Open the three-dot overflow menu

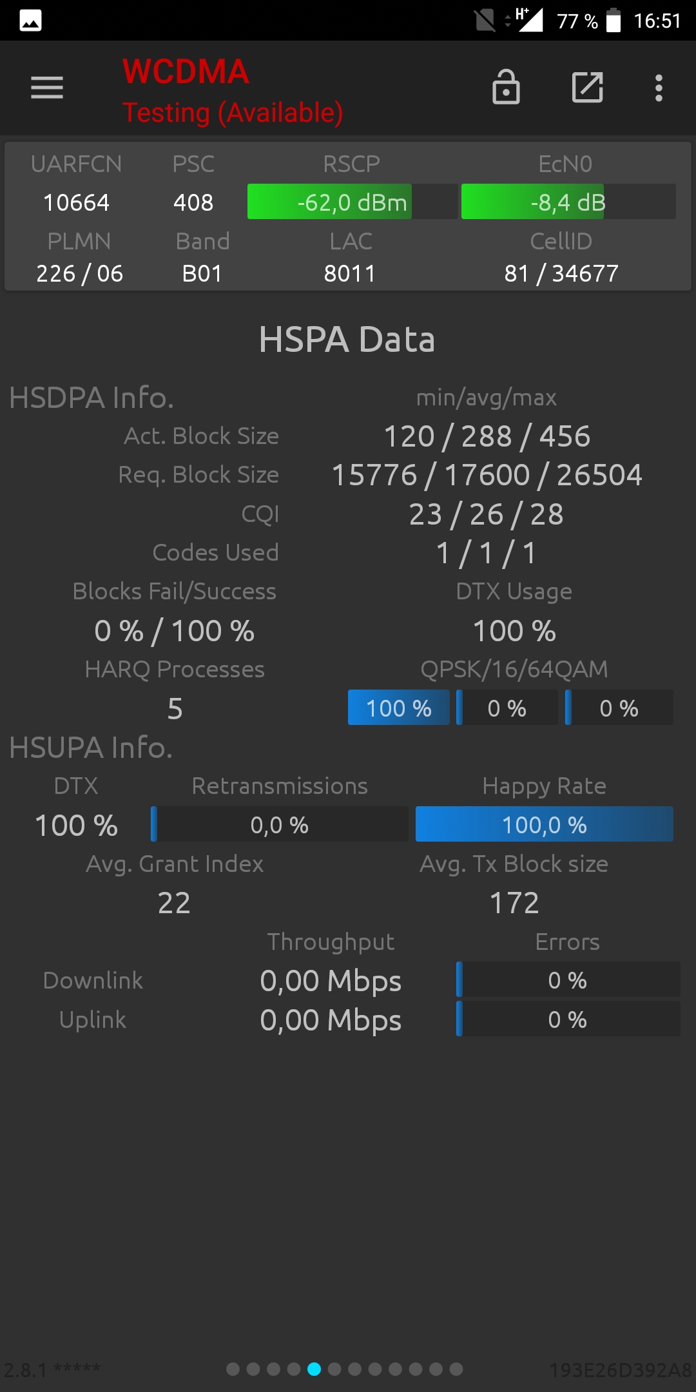659,88
